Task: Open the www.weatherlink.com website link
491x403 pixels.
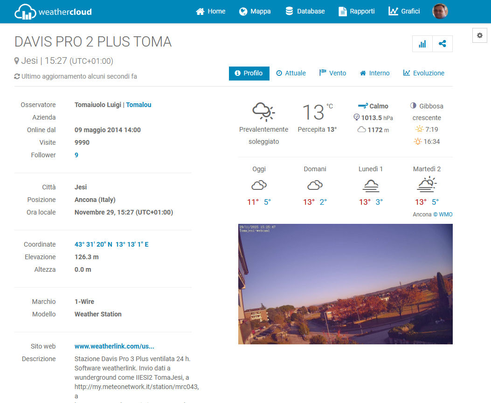Action: click(114, 346)
